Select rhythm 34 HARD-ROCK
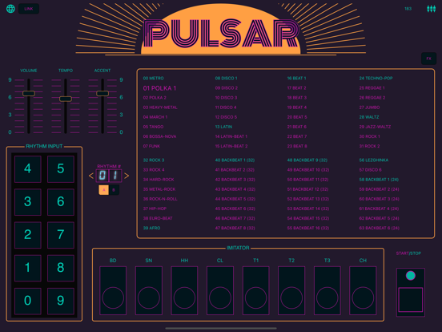 tap(159, 180)
